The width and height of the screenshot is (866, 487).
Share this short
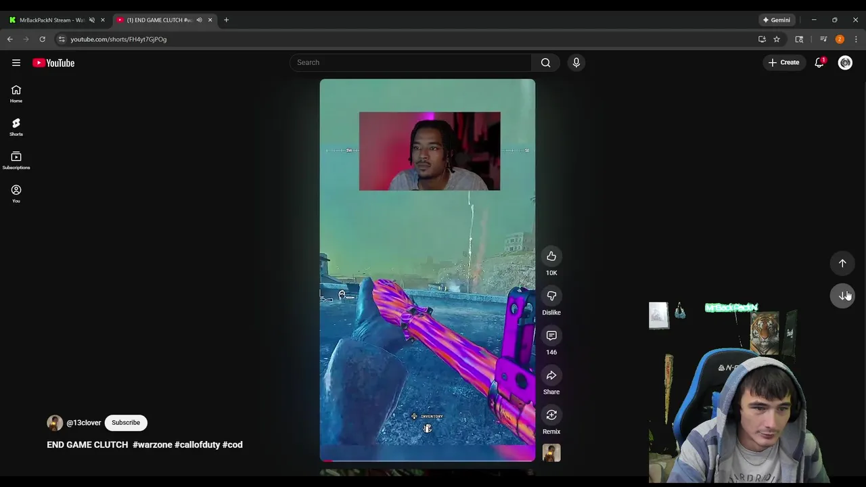pyautogui.click(x=551, y=375)
